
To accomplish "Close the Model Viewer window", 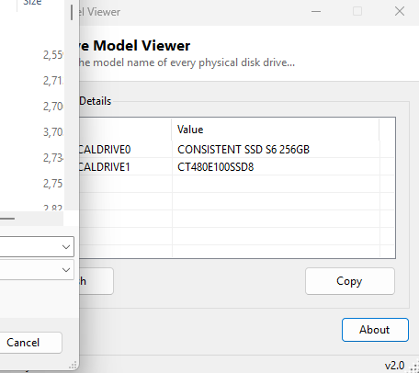I will coord(400,12).
